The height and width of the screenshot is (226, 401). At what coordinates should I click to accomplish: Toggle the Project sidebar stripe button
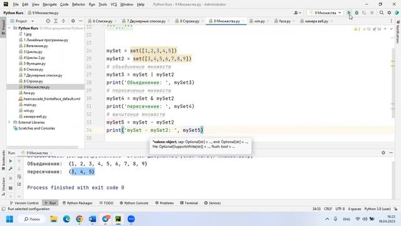click(3, 28)
